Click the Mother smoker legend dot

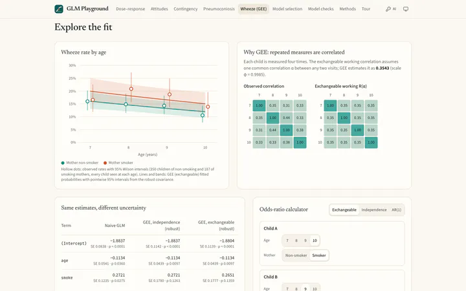[x=105, y=163]
